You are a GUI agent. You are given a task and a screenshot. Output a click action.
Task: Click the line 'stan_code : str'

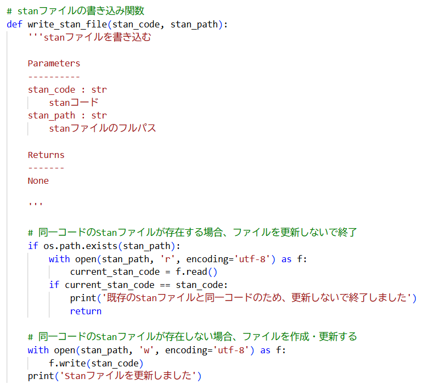[x=67, y=89]
